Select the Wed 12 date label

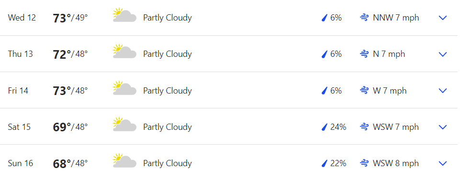(x=22, y=18)
